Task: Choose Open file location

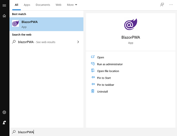Action: pos(108,71)
